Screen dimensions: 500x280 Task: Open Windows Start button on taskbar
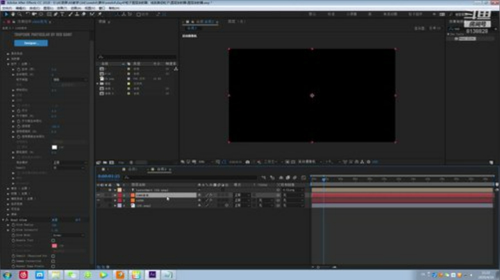click(7, 274)
